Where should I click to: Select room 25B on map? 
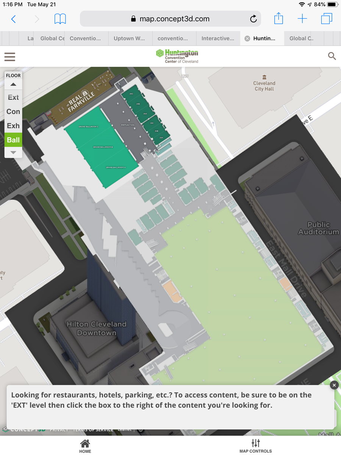click(156, 131)
